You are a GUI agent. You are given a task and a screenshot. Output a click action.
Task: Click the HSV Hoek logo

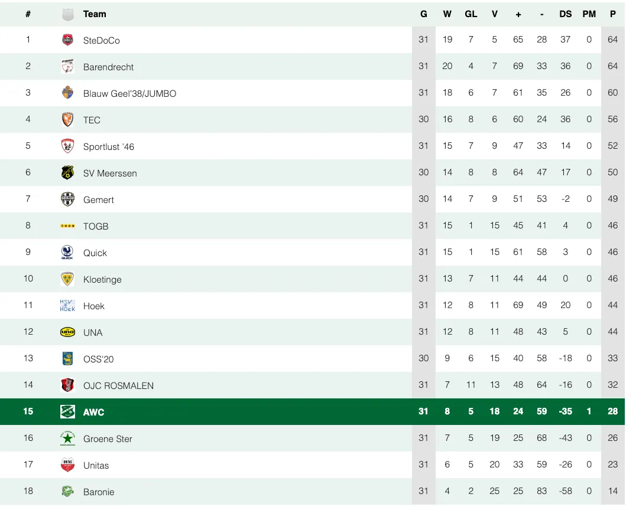[68, 306]
